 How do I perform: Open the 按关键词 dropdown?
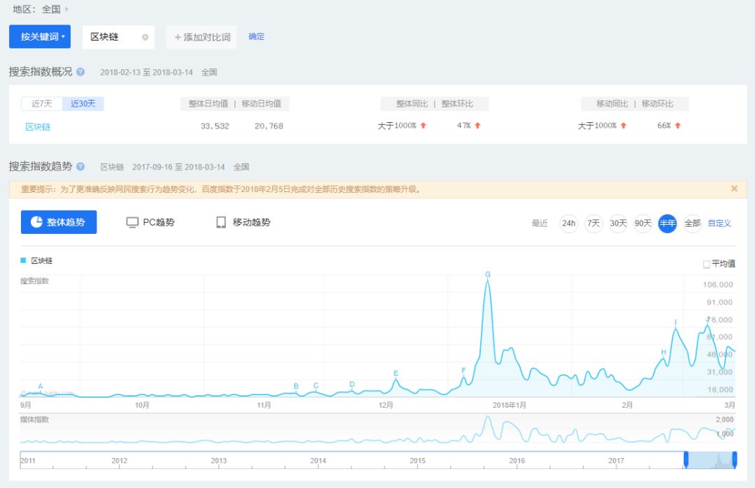(40, 37)
